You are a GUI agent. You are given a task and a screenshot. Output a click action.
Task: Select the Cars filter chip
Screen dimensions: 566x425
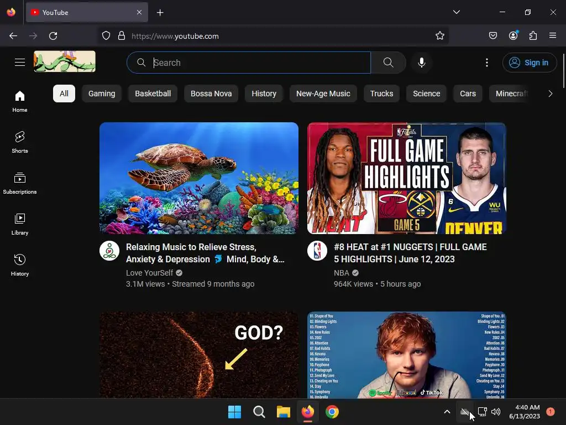pos(468,94)
